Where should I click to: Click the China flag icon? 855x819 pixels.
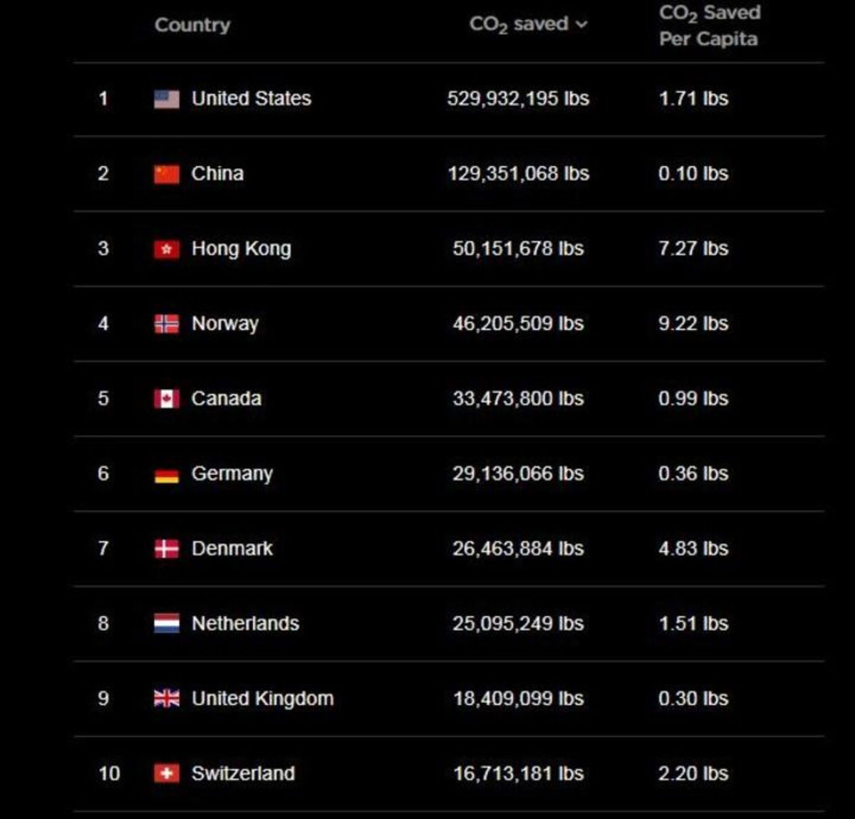(x=167, y=174)
